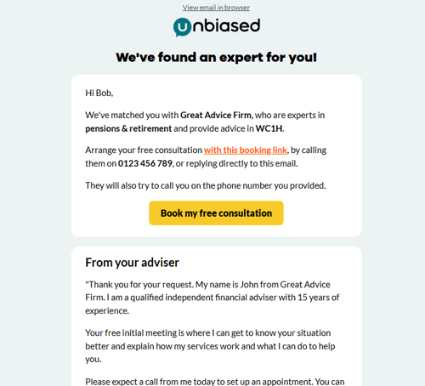Screen dimensions: 425x386
Task: Select the phone number 0123 456 789
Action: click(x=145, y=163)
